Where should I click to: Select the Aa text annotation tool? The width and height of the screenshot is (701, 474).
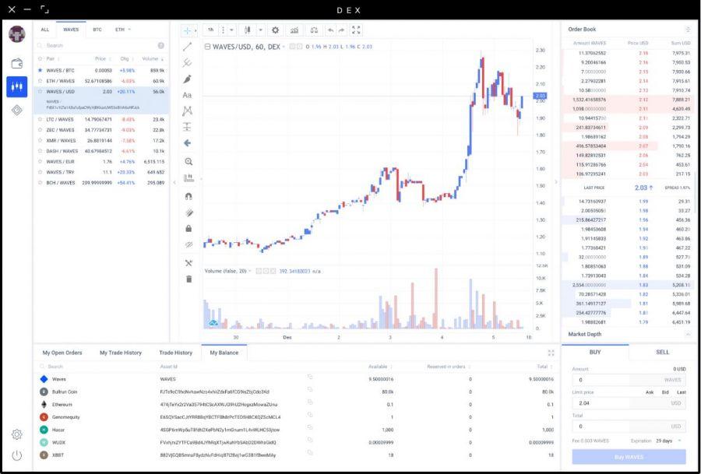[187, 95]
